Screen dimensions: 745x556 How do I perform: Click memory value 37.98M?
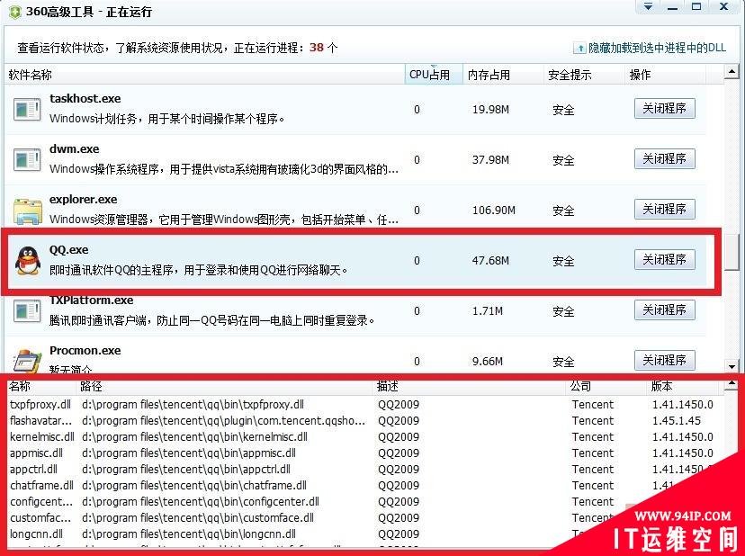click(x=490, y=159)
